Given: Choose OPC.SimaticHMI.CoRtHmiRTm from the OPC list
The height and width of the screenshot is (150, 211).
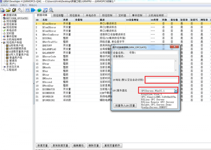Looking at the screenshot, I should 159,97.
